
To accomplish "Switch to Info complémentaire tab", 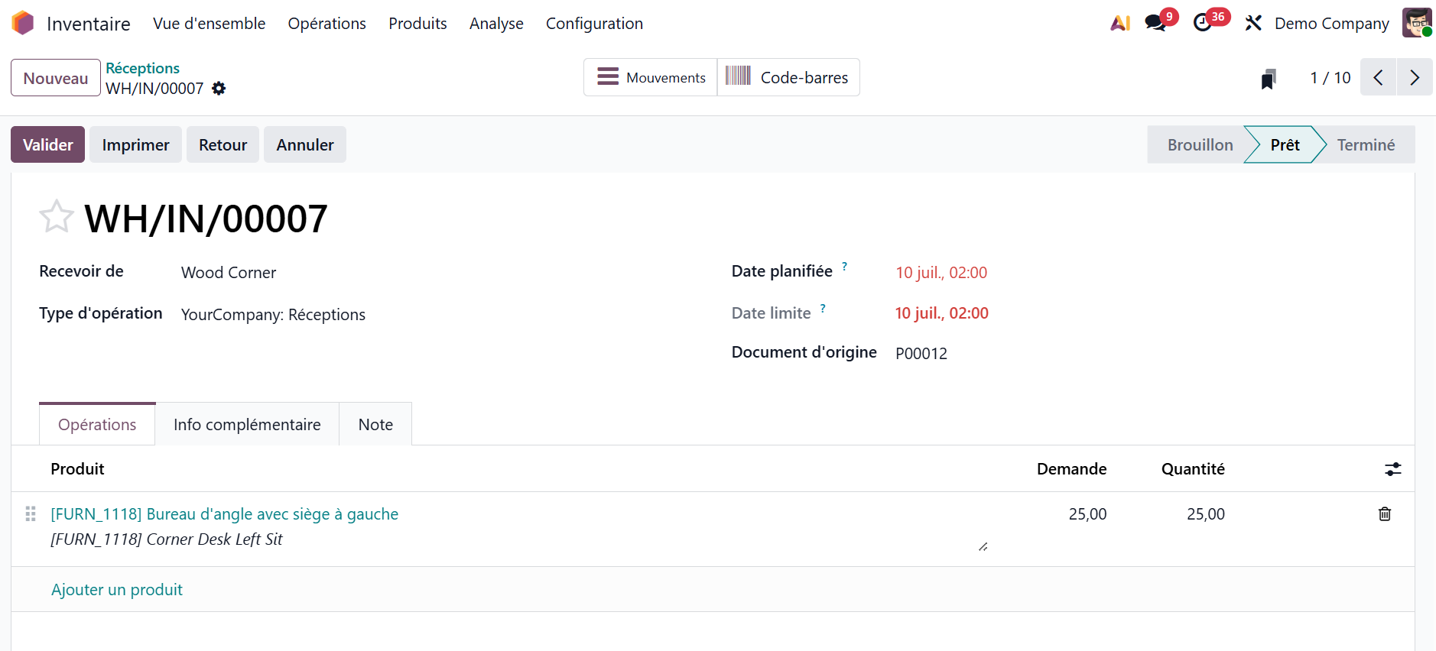I will [247, 424].
